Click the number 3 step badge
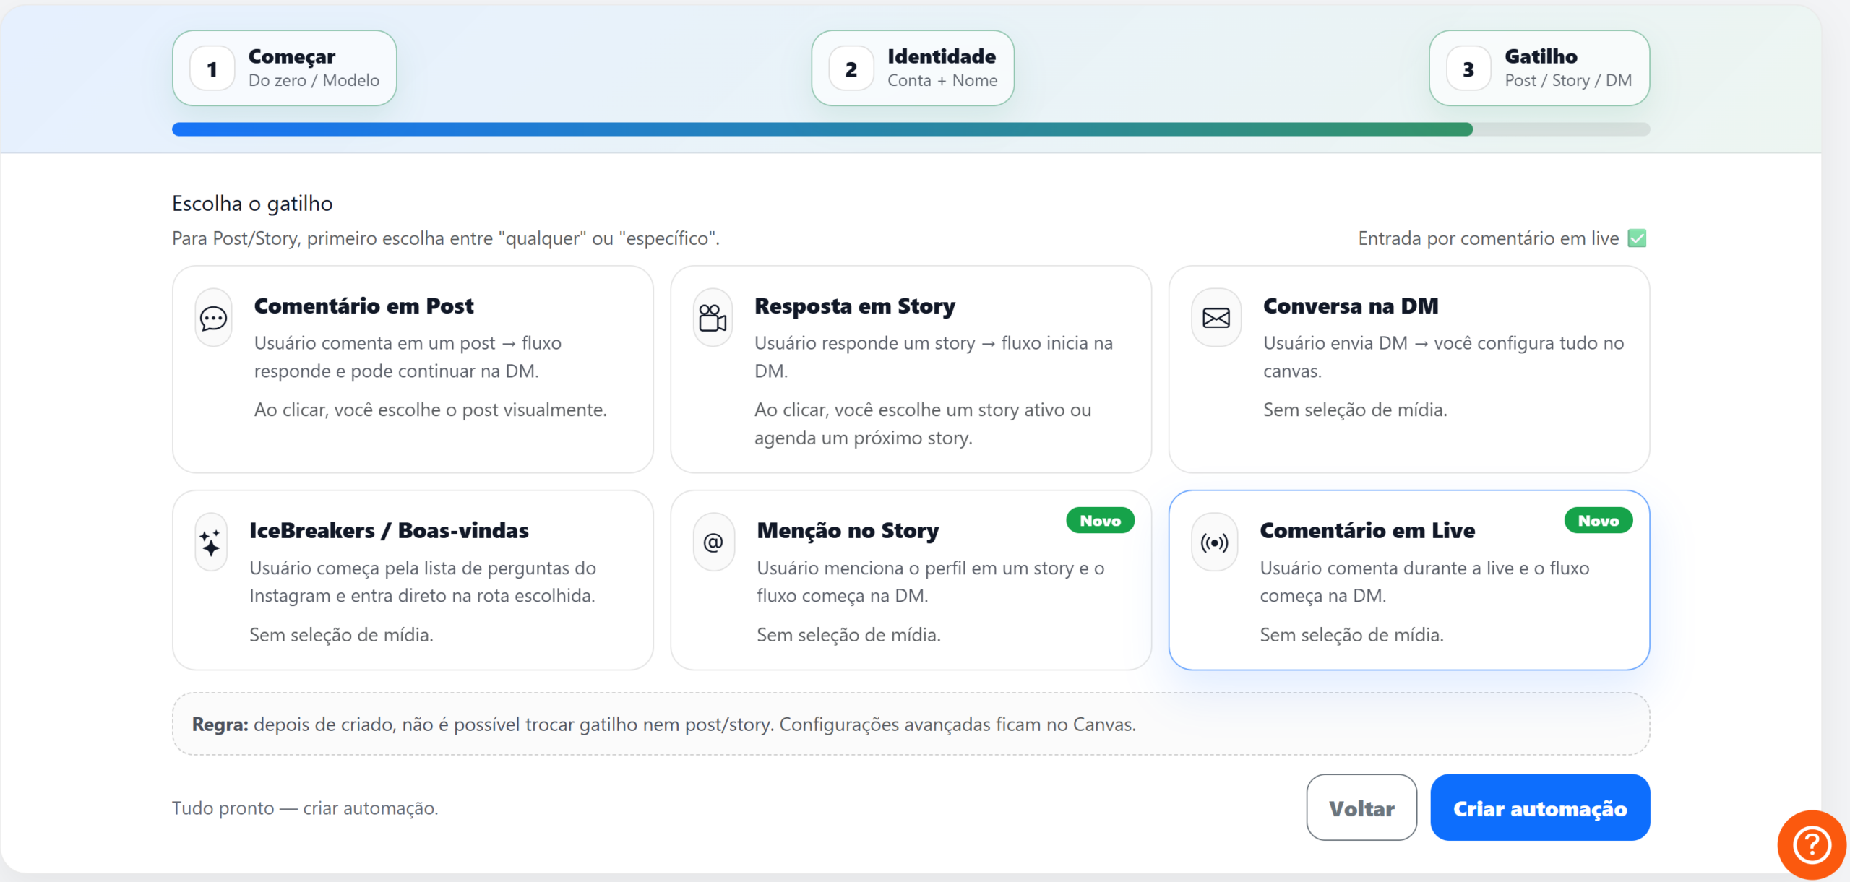 1468,69
